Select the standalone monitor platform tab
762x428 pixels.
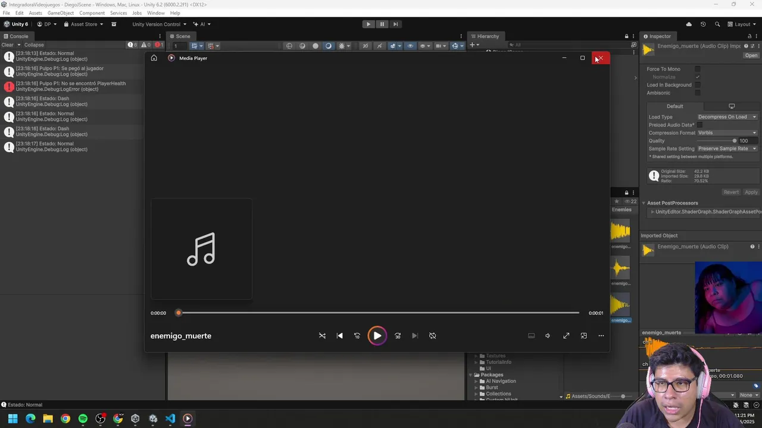732,106
